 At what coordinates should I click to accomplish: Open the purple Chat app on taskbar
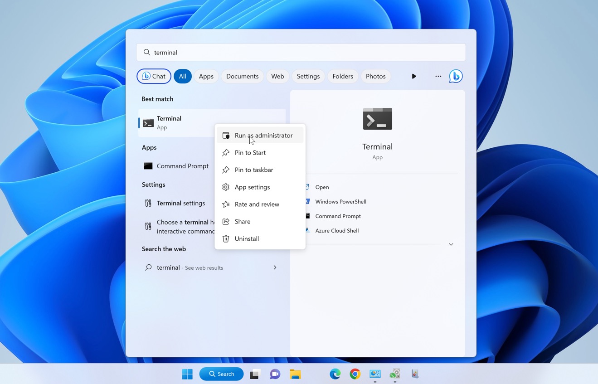pyautogui.click(x=275, y=374)
